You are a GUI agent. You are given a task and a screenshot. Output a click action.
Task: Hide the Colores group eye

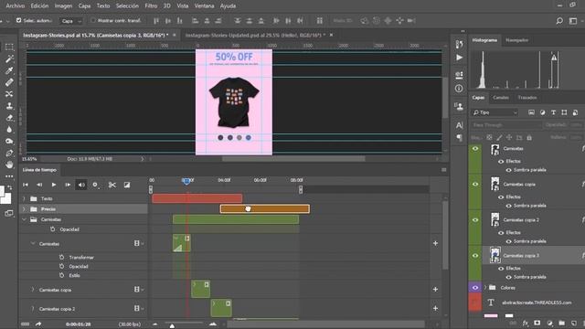pos(475,288)
